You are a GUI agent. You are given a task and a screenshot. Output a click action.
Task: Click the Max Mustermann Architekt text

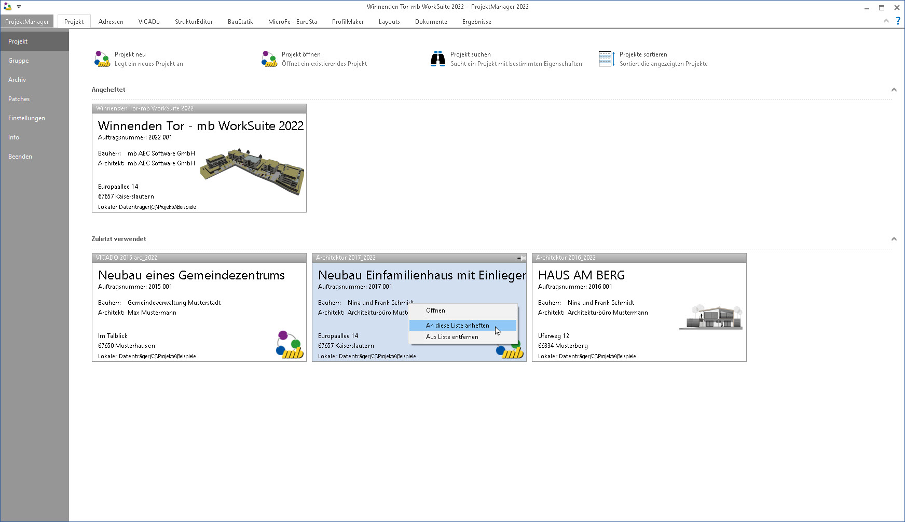pyautogui.click(x=152, y=313)
